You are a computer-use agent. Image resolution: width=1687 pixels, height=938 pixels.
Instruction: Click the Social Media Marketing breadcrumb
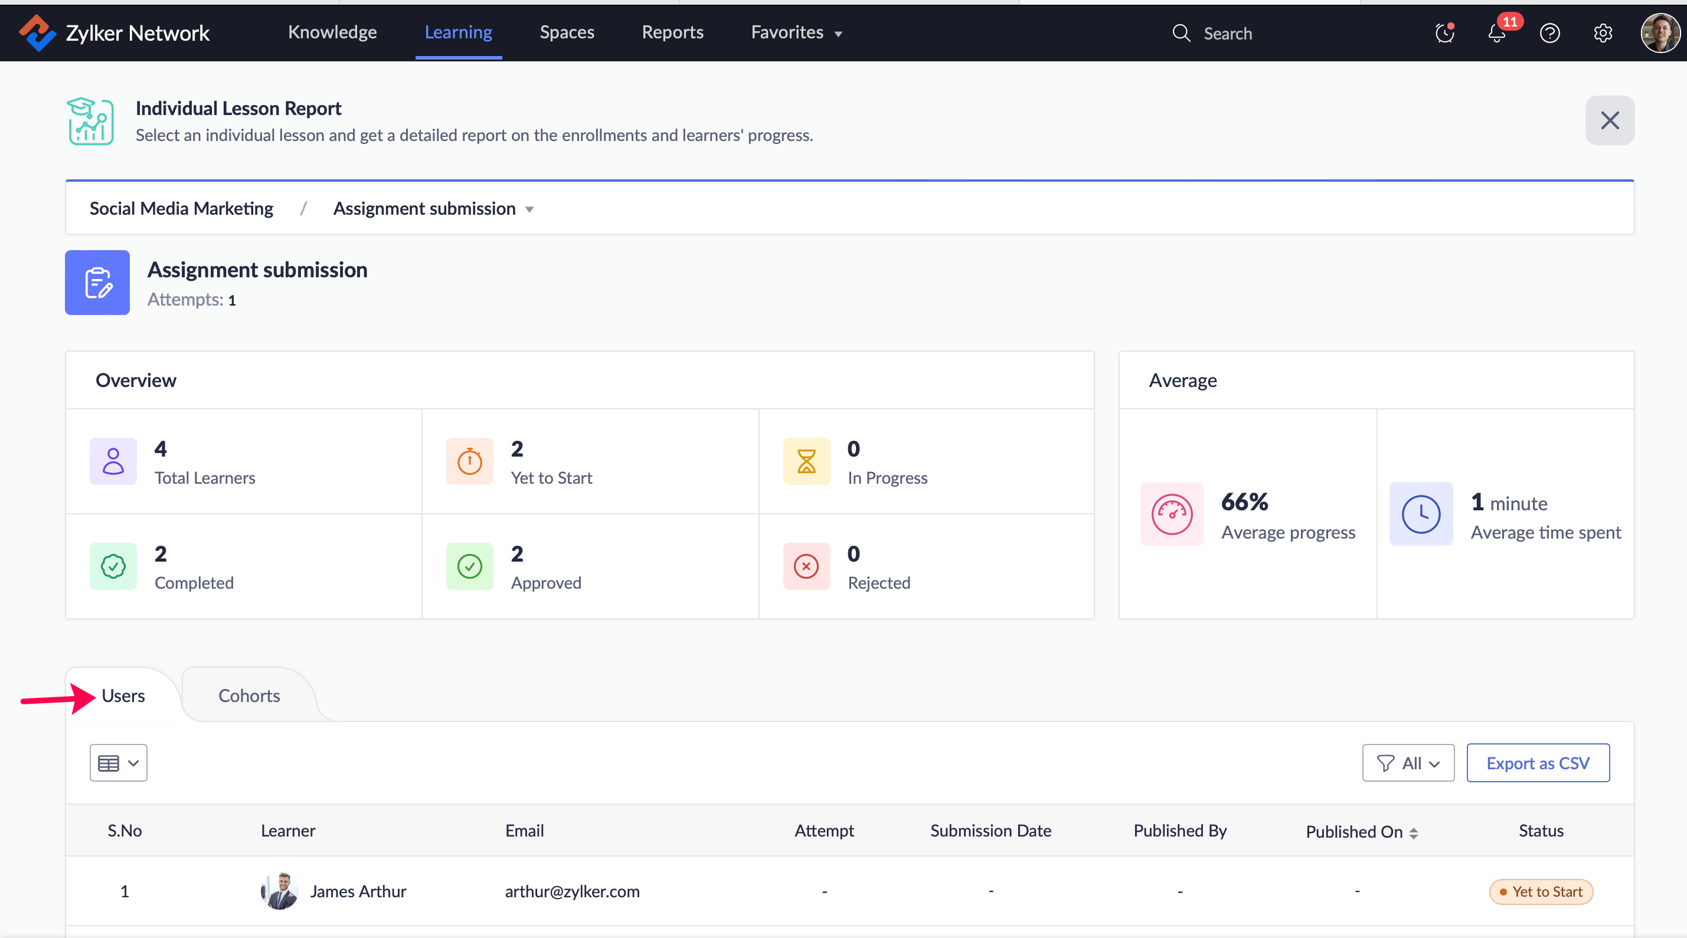click(181, 209)
